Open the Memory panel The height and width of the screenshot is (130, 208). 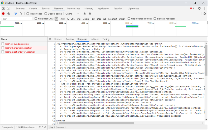point(89,9)
